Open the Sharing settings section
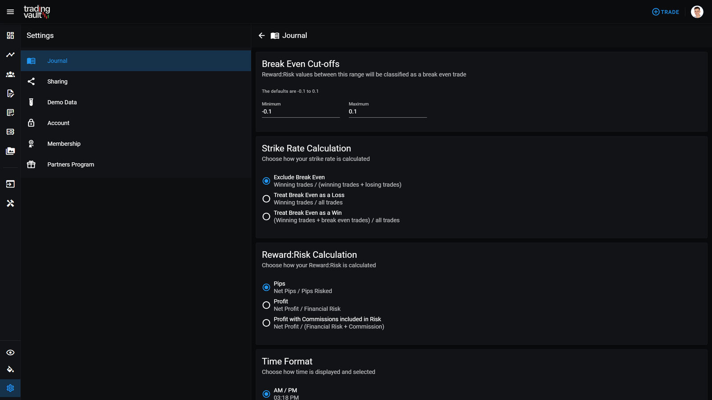Viewport: 712px width, 400px height. point(57,82)
